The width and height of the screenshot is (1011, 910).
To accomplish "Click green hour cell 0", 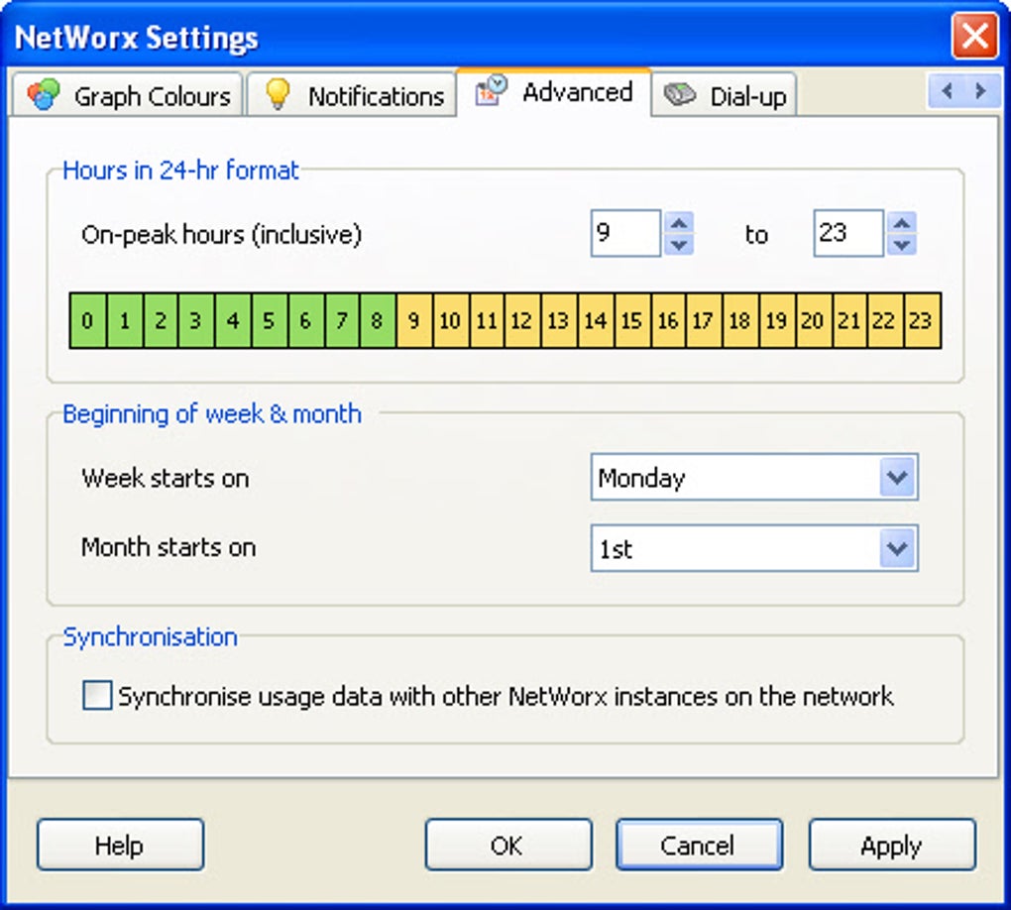I will tap(88, 320).
